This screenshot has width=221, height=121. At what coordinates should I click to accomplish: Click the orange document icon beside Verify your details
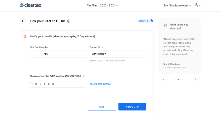[x=25, y=37]
